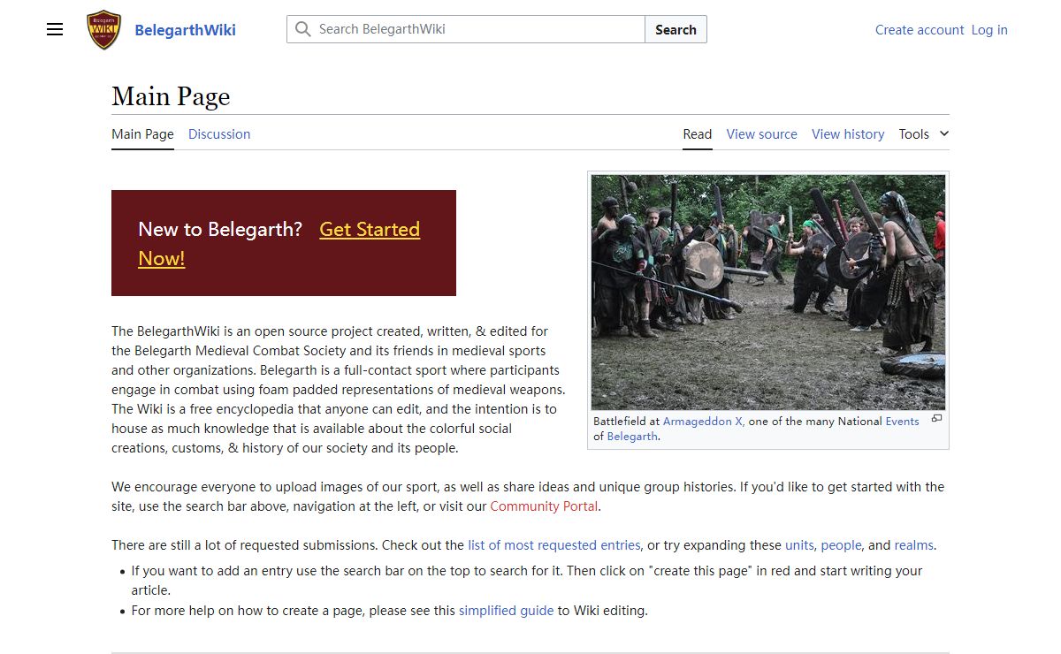Screen dimensions: 1061x654
Task: Enlarge image via caption magnify icon
Action: click(936, 419)
